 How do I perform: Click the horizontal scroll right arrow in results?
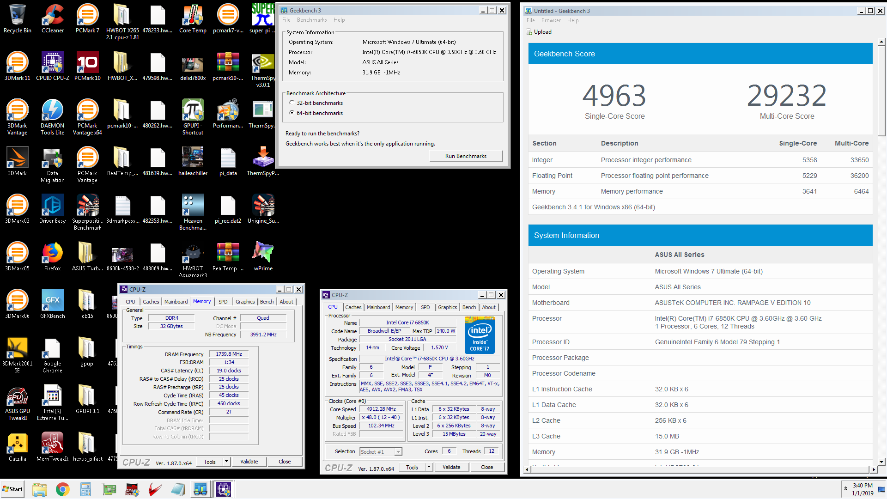tap(873, 469)
